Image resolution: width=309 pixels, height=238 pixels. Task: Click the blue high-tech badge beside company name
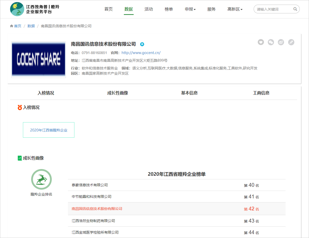[142, 44]
